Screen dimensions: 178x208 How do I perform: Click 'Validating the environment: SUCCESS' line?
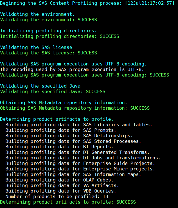(x=49, y=20)
